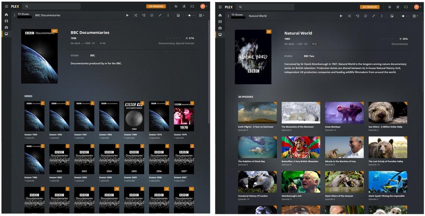Open Season 1969 poster
The height and width of the screenshot is (216, 425).
[134, 116]
